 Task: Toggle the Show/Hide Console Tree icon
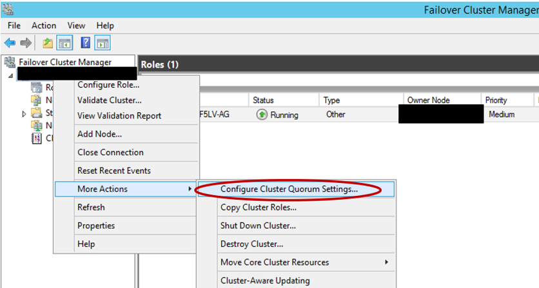[x=65, y=43]
